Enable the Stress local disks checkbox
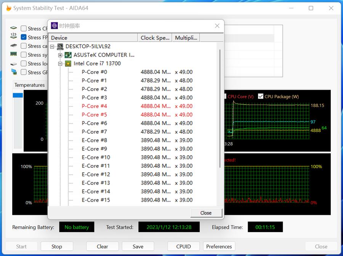 pos(24,64)
